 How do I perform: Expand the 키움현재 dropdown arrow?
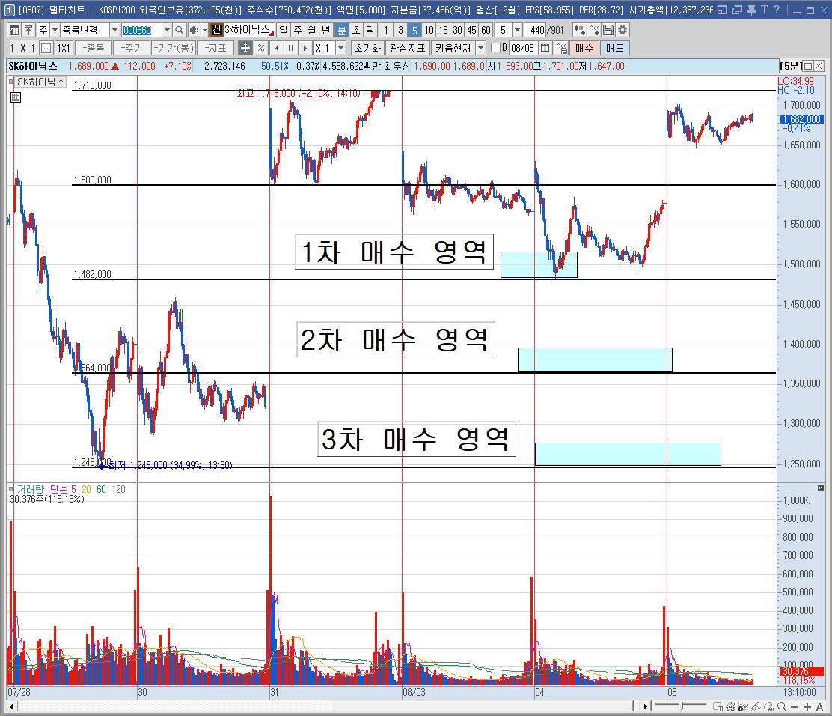[x=480, y=49]
